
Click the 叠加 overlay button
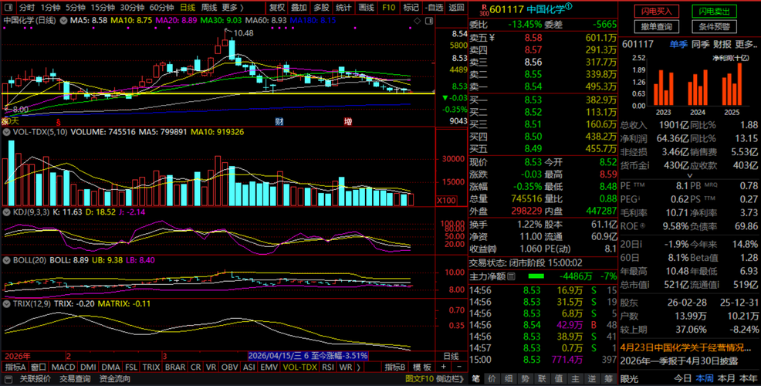(299, 8)
